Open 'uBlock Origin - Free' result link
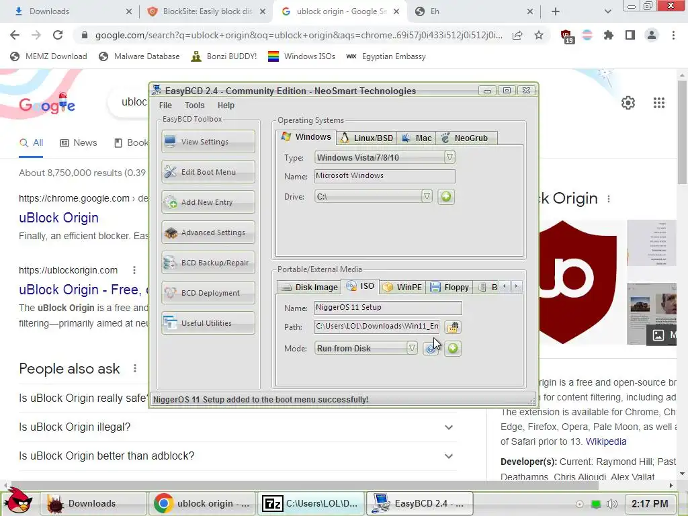The image size is (688, 516). (83, 290)
